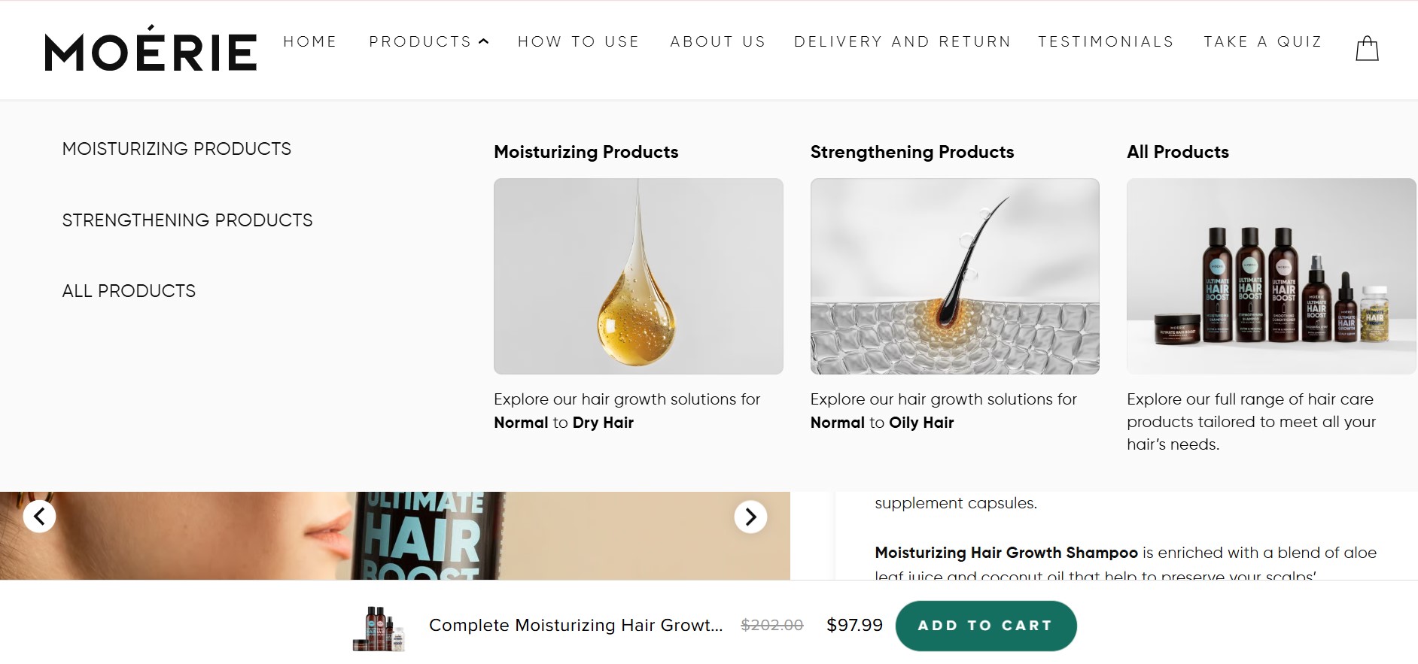
Task: Navigate to Delivery and Return
Action: click(902, 42)
